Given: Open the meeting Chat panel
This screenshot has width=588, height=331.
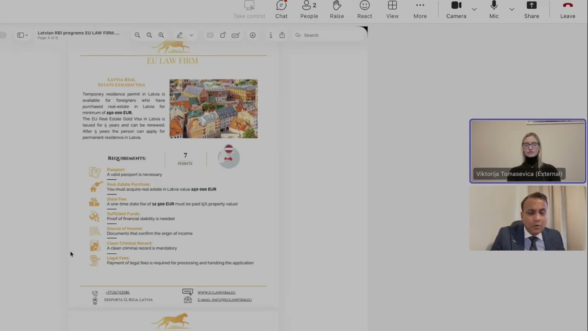Looking at the screenshot, I should (x=281, y=10).
